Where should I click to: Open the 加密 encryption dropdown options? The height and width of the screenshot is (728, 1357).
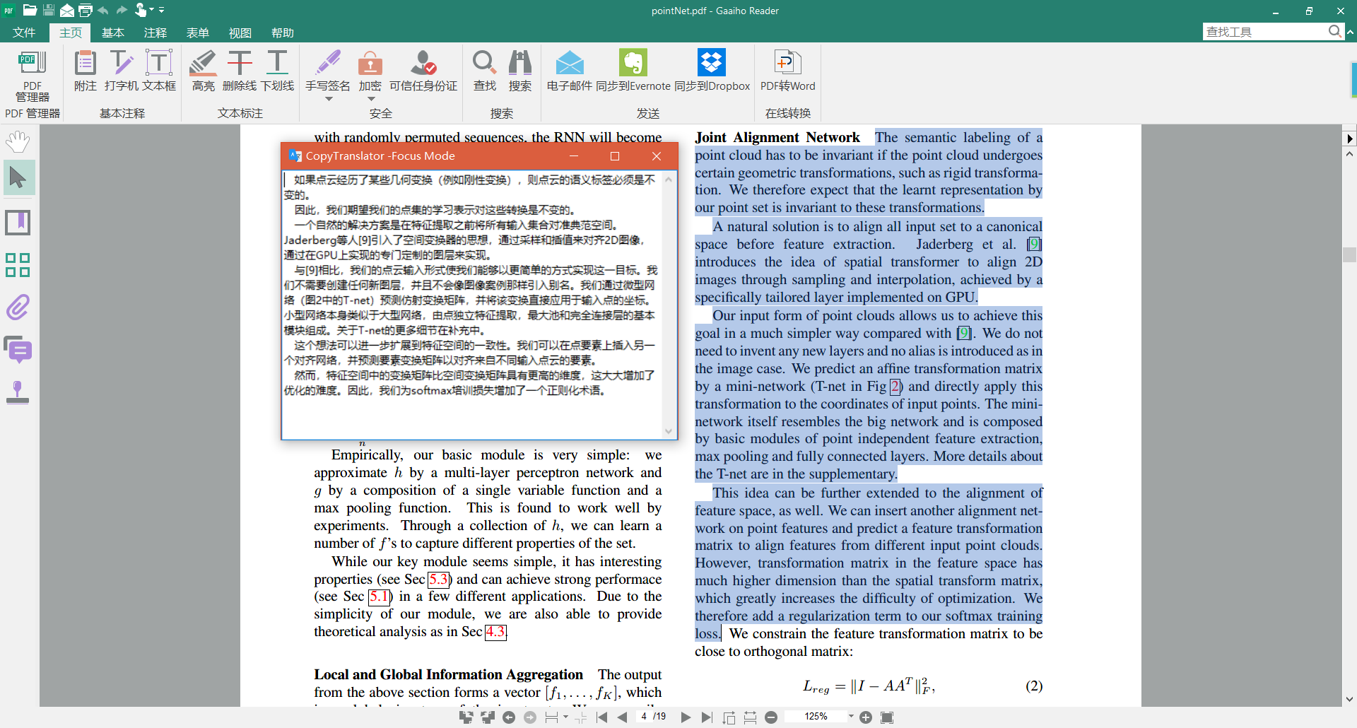(370, 100)
